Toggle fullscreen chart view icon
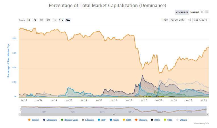The width and height of the screenshot is (217, 128). click(202, 12)
